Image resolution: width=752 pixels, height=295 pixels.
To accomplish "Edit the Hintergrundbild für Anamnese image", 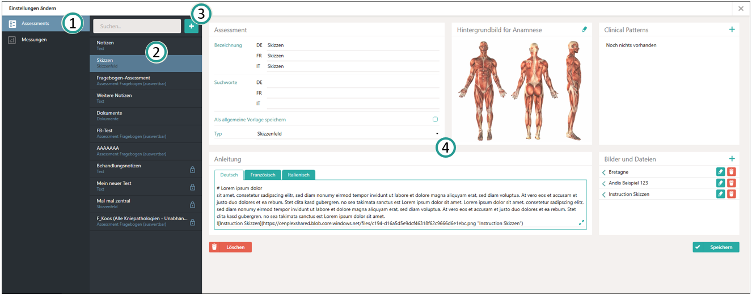I will click(x=585, y=29).
